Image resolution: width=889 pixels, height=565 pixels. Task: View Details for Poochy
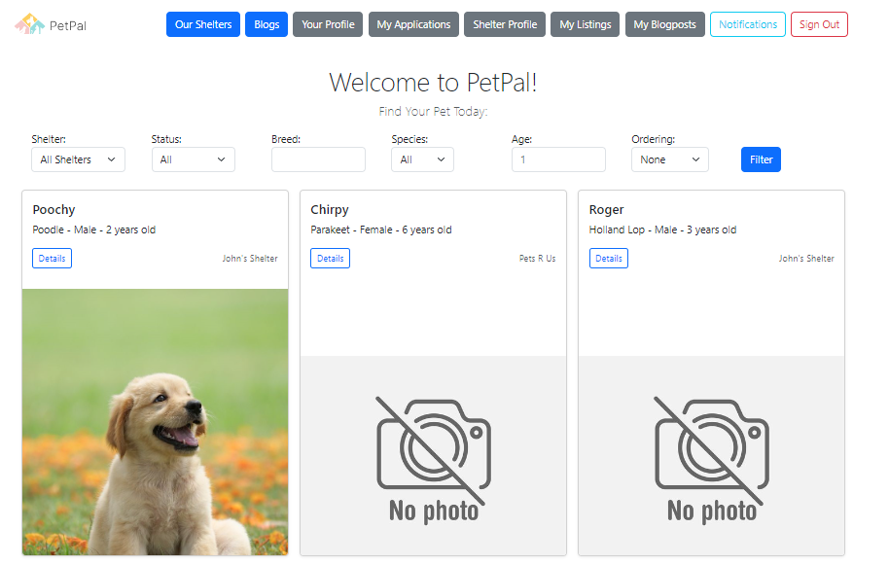click(x=53, y=259)
